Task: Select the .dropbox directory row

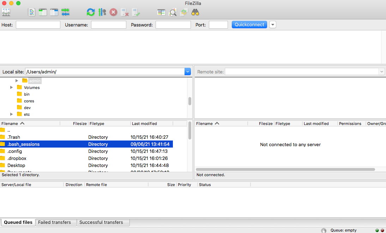Action: pos(86,158)
